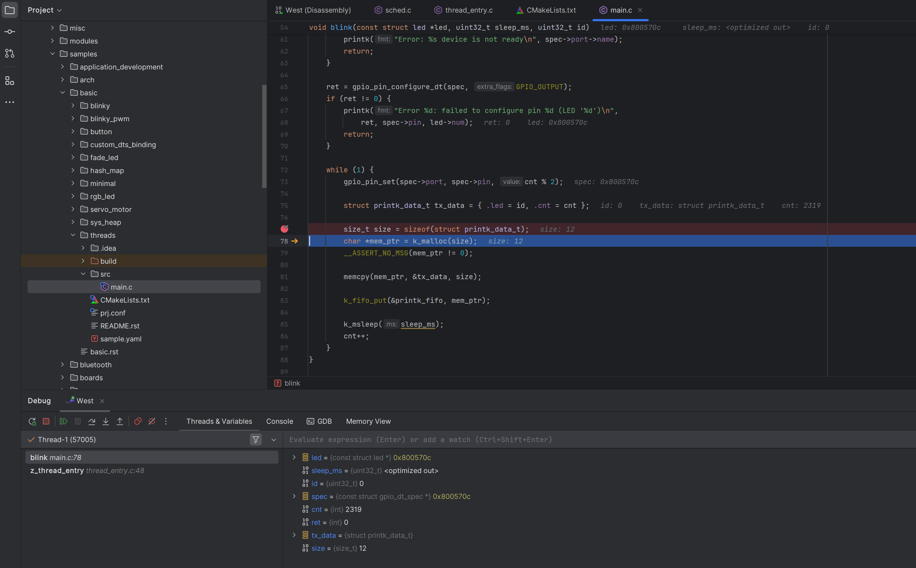Click the Step Over icon
Viewport: 916px width, 568px height.
(x=92, y=421)
